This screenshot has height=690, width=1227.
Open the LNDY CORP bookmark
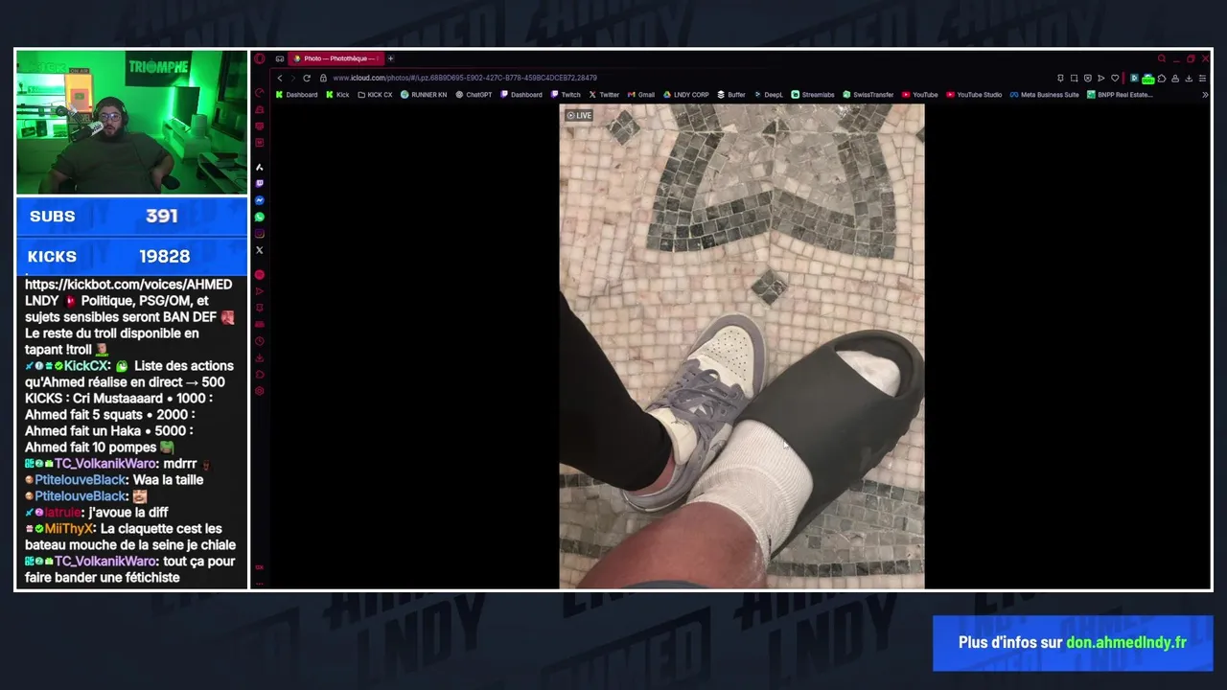coord(686,95)
